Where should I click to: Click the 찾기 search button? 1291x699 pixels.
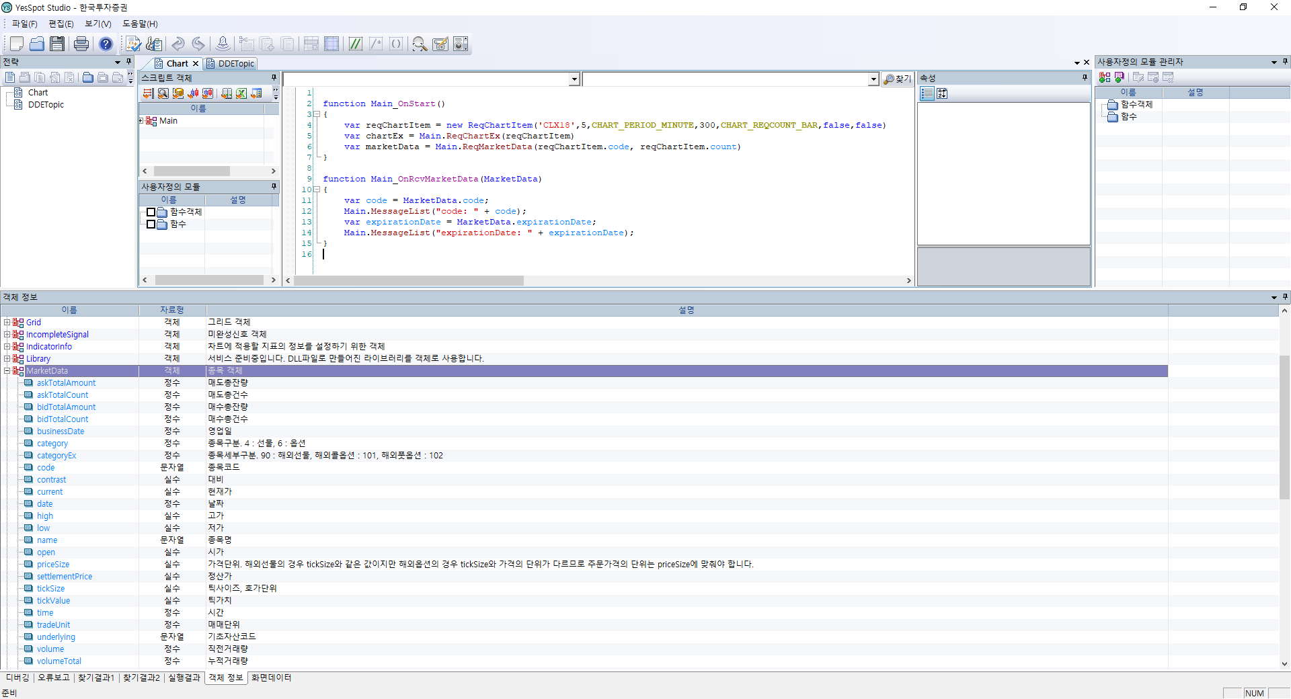pyautogui.click(x=898, y=79)
